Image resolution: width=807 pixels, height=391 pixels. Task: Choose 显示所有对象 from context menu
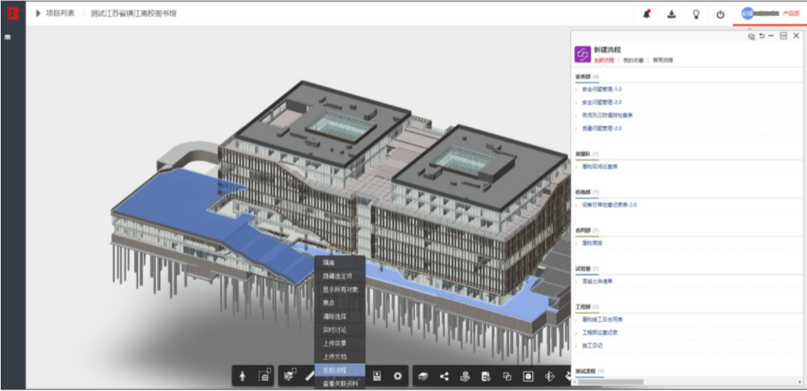pos(340,290)
